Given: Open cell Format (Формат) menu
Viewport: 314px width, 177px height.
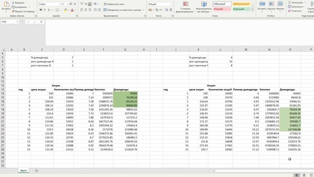Looking at the screenshot, I should 280,6.
